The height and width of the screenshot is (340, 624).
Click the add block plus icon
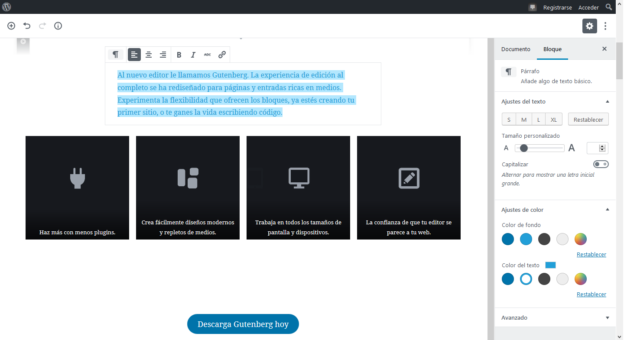click(11, 26)
